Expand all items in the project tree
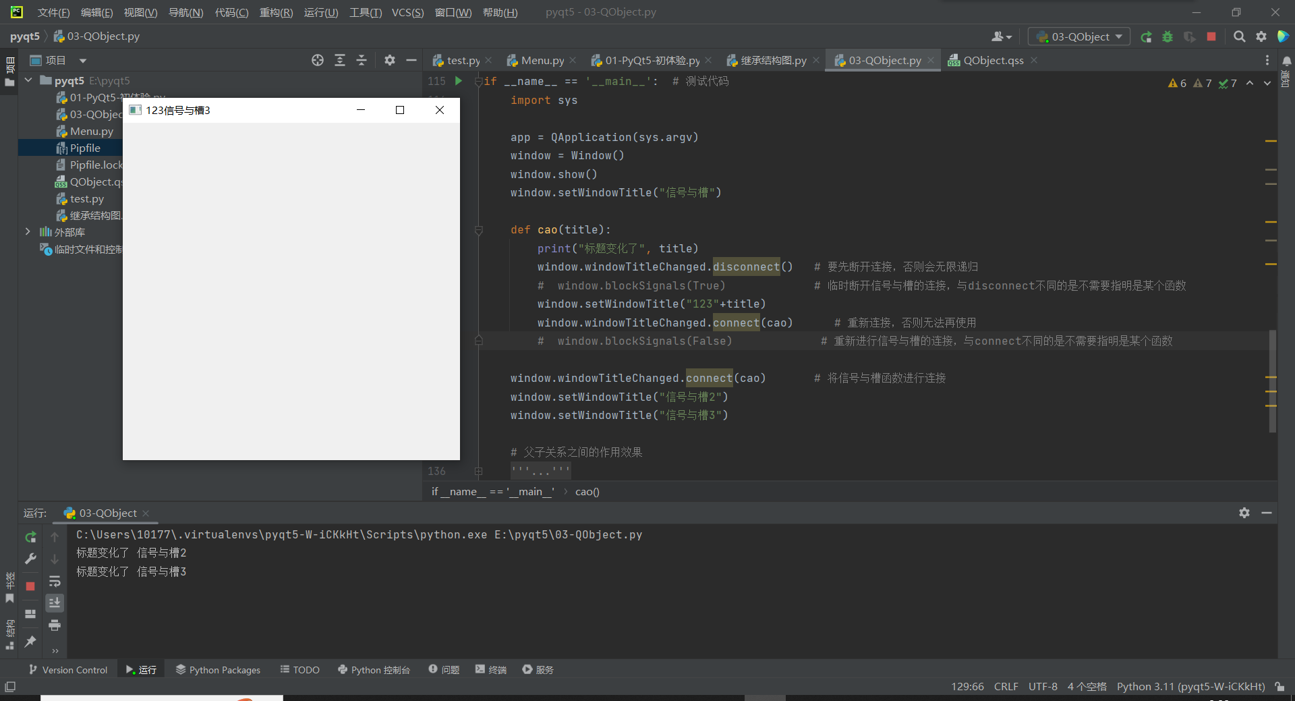This screenshot has width=1295, height=701. coord(340,60)
